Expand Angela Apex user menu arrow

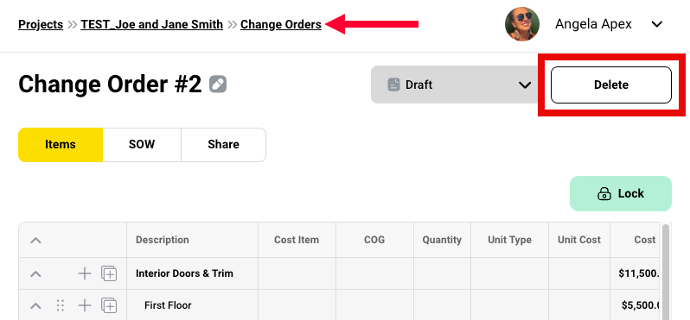(657, 24)
